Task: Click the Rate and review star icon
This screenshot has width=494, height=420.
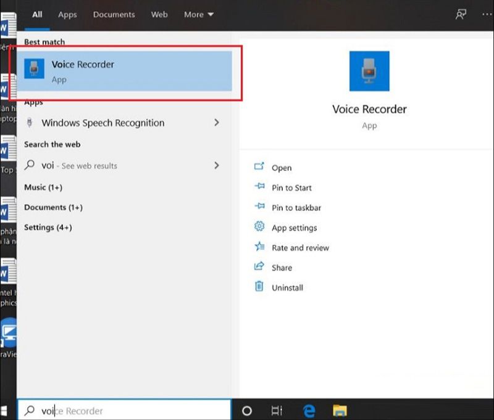Action: click(259, 247)
